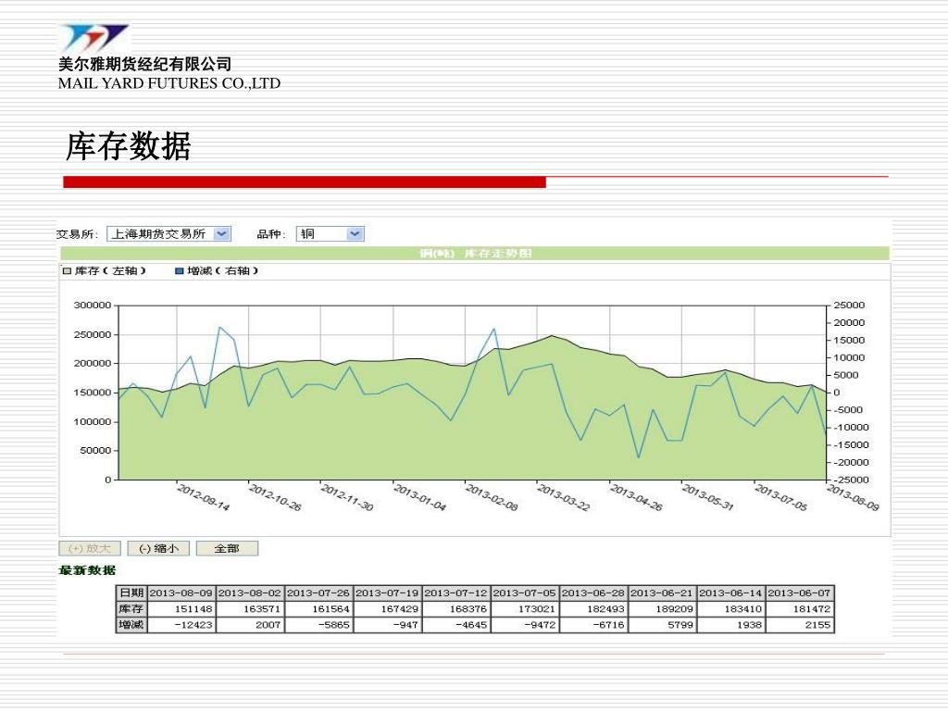Screen dimensions: 948x711
Task: Click MAIL YARD FUTURES CO.,LTD text
Action: (169, 83)
